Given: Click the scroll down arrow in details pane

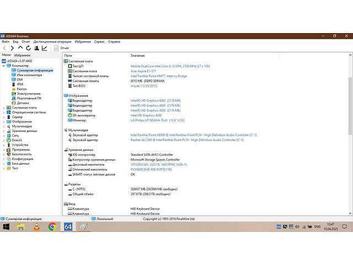Looking at the screenshot, I should click(350, 213).
